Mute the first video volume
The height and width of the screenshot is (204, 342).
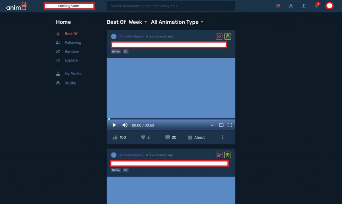tap(125, 125)
